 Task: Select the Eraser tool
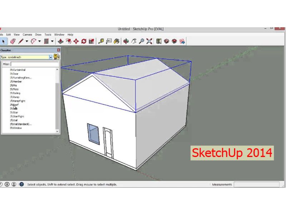pyautogui.click(x=13, y=41)
